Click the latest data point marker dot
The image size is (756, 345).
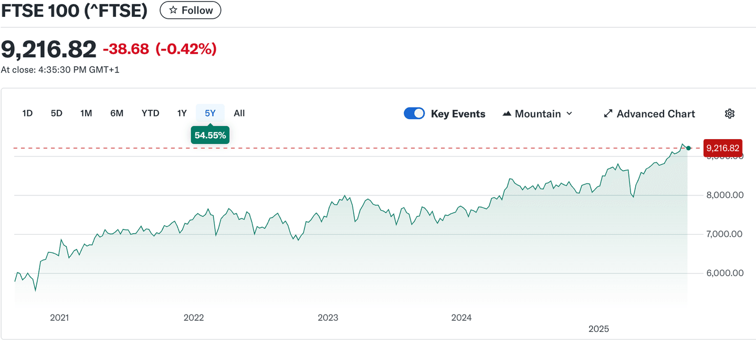pos(689,148)
